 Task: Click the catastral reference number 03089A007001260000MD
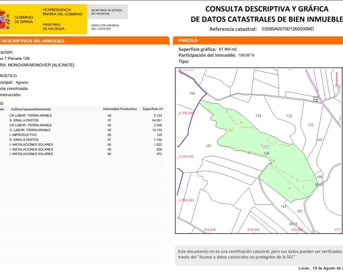point(288,29)
